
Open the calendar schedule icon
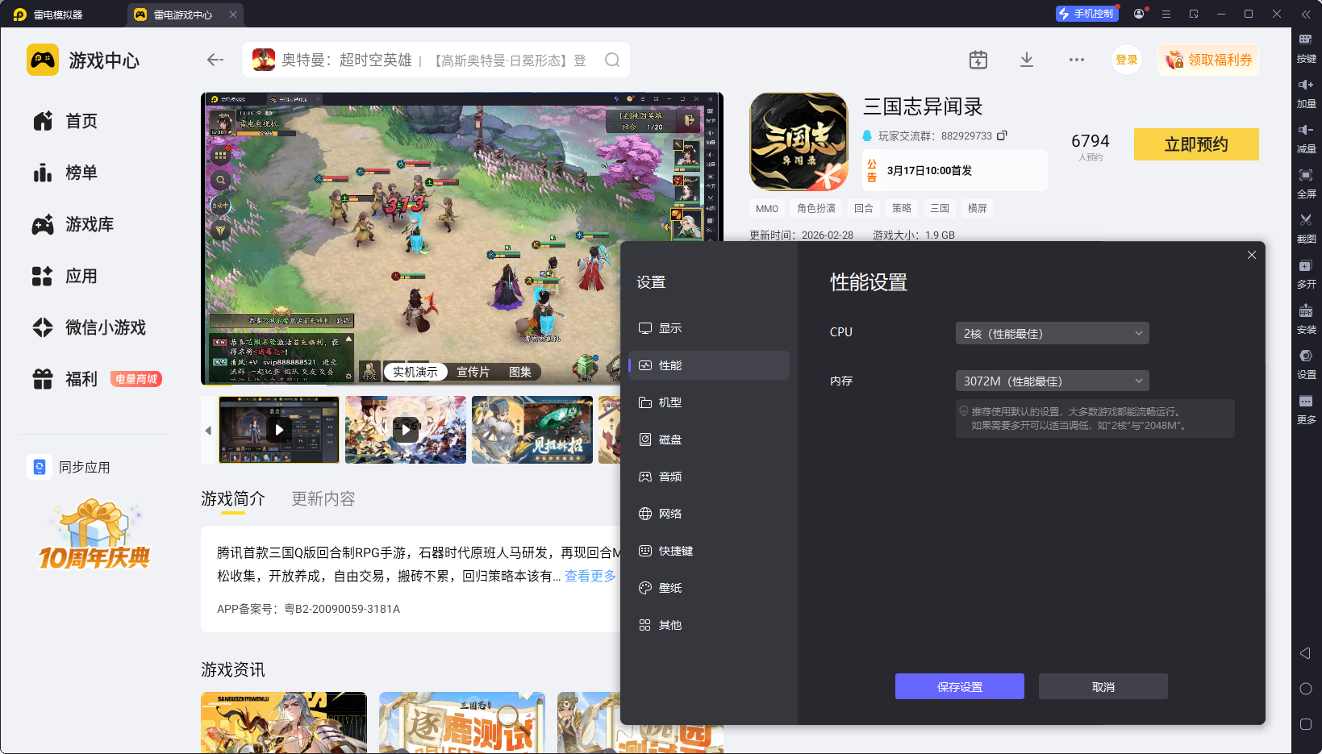(978, 60)
